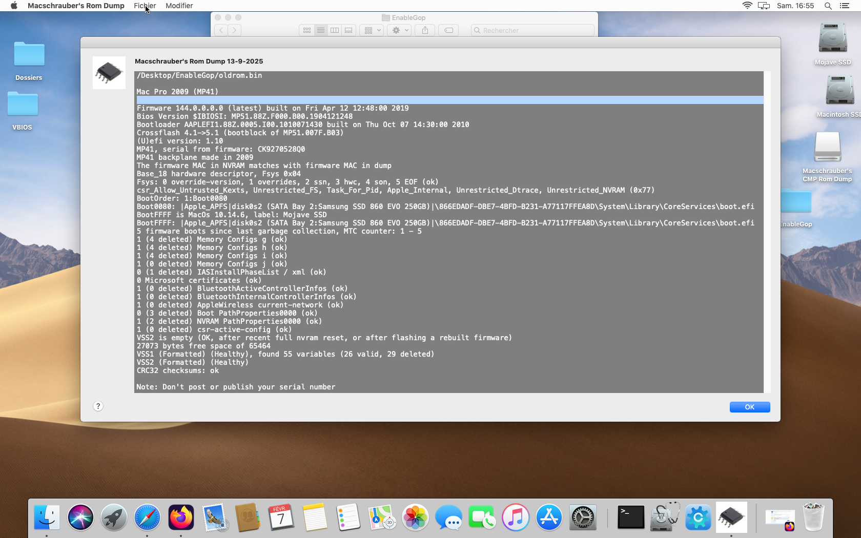861x538 pixels.
Task: Open Finder action gear dropdown
Action: (400, 30)
